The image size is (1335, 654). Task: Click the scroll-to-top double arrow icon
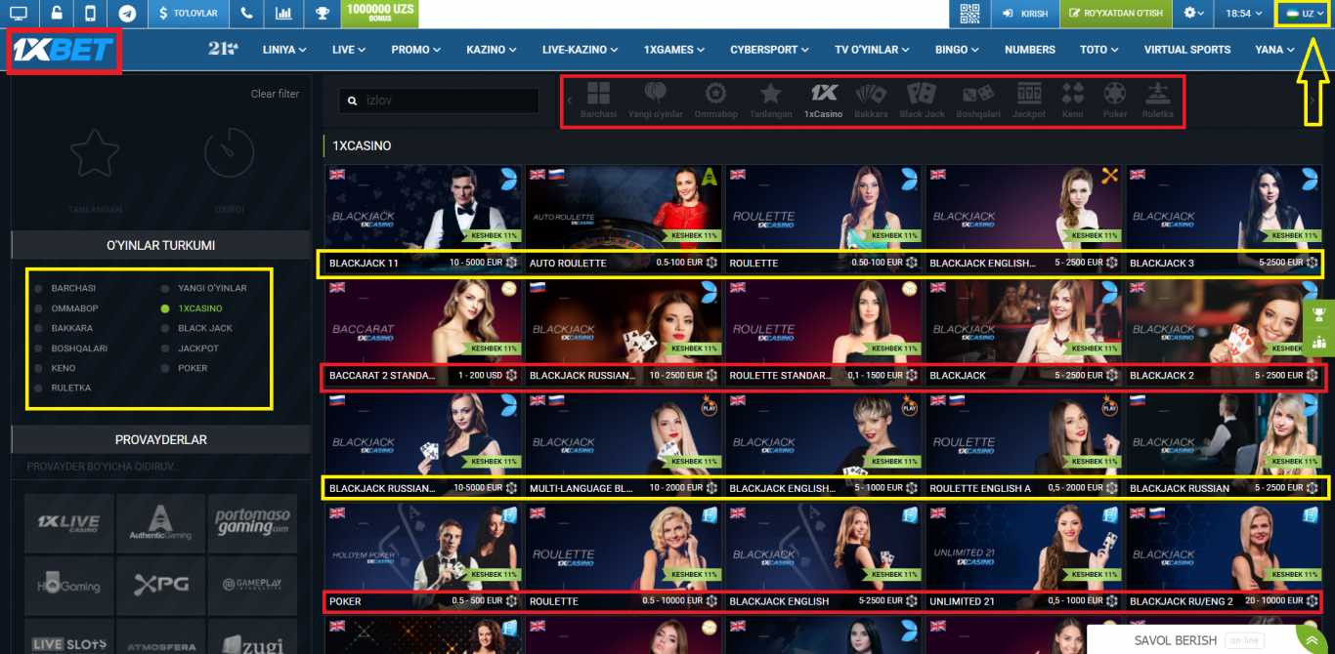click(x=1311, y=638)
